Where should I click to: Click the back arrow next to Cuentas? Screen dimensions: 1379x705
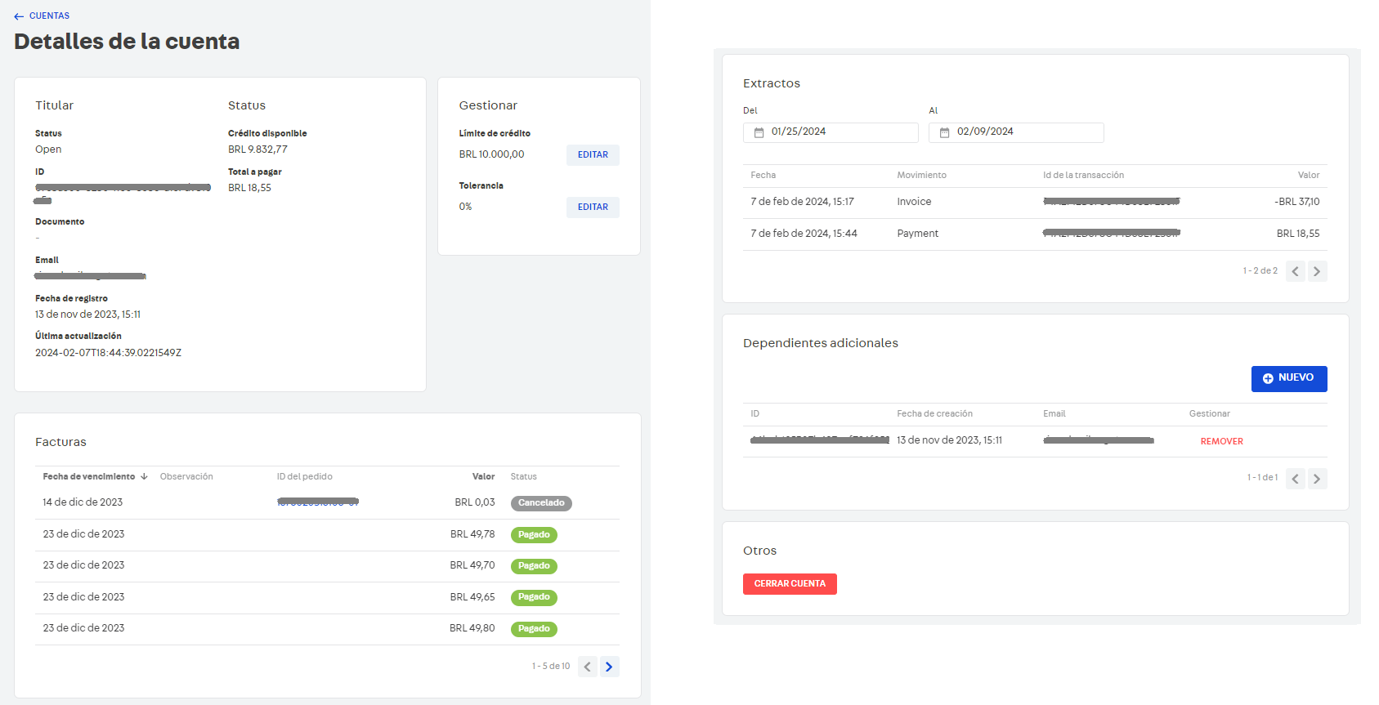(19, 16)
